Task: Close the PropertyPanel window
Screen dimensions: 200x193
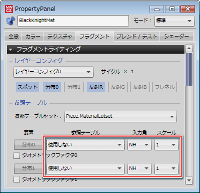Action: click(187, 9)
